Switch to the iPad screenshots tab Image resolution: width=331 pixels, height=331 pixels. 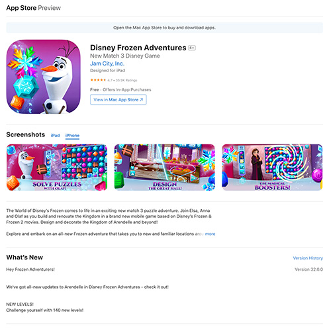pyautogui.click(x=55, y=136)
